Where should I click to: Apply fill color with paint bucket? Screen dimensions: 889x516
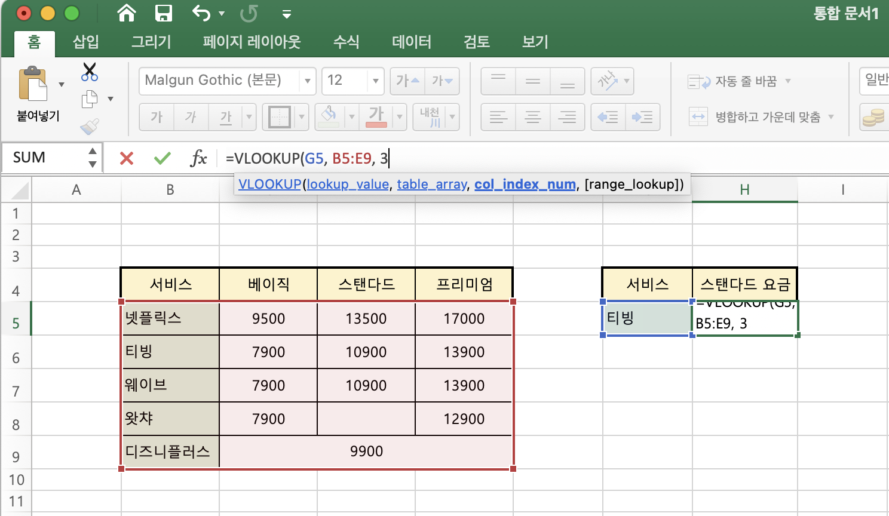coord(329,117)
